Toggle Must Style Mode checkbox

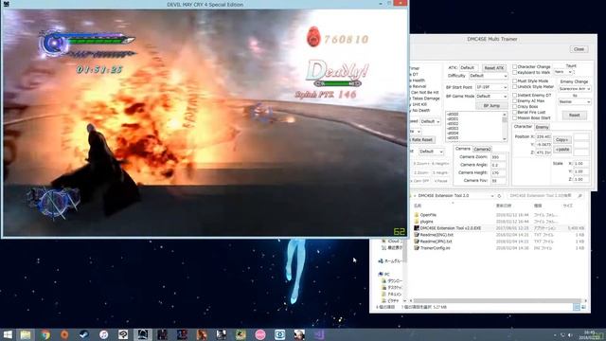click(514, 81)
